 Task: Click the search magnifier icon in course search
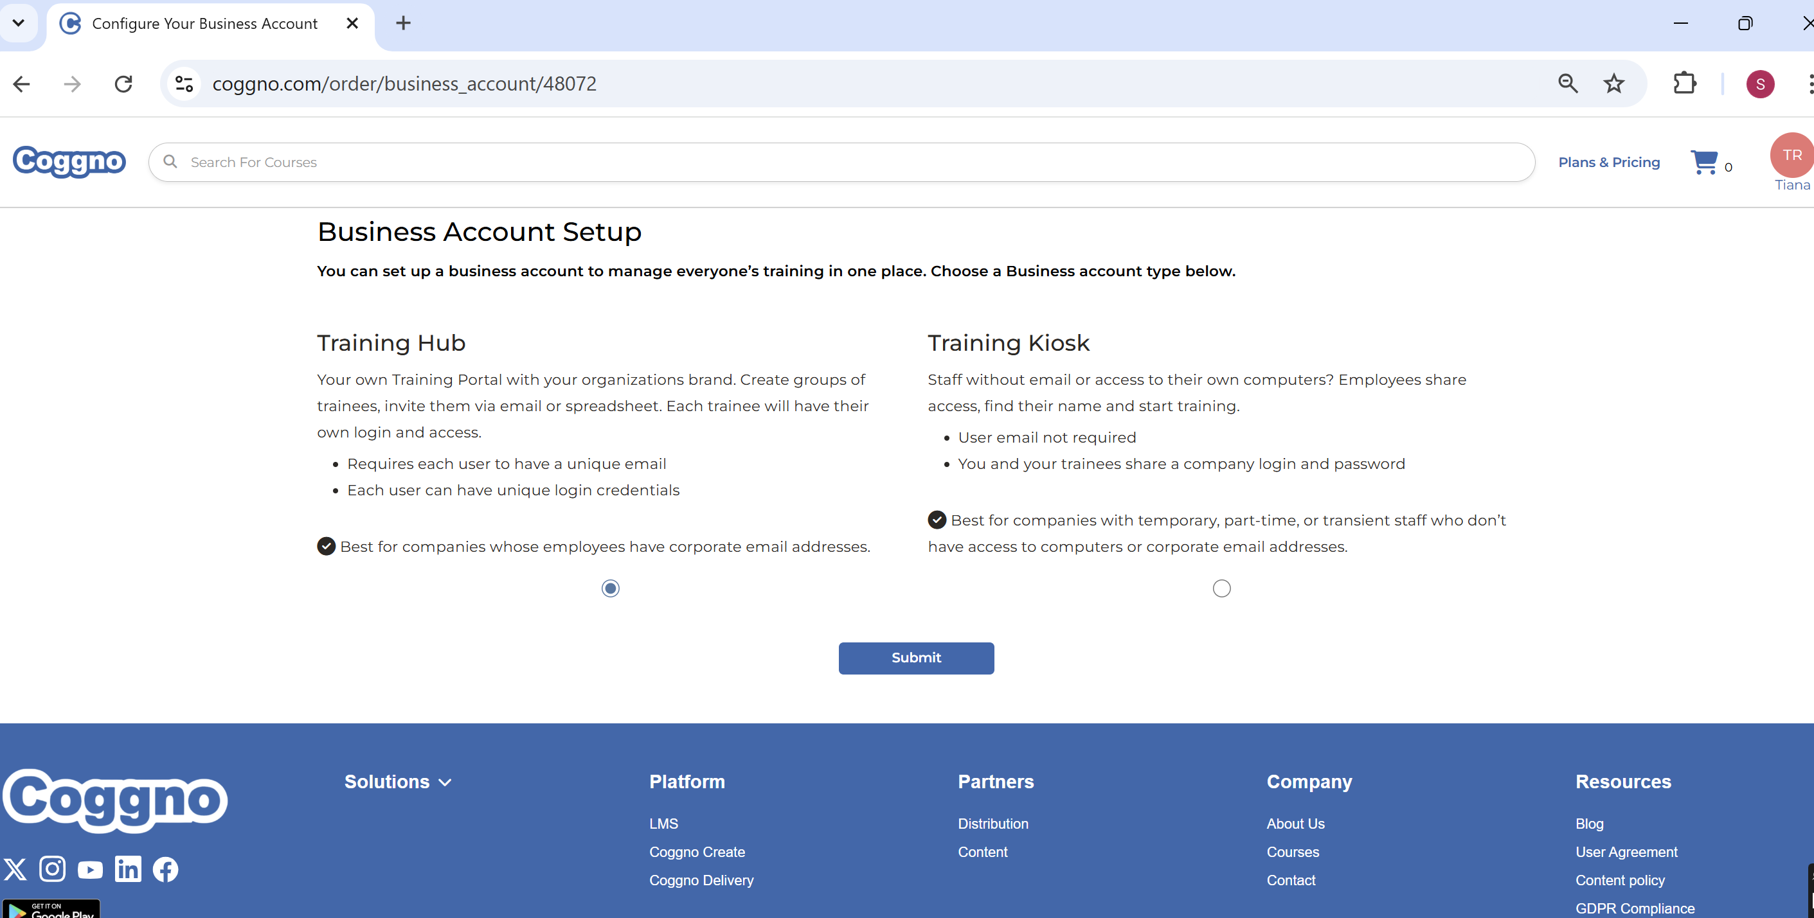[170, 162]
